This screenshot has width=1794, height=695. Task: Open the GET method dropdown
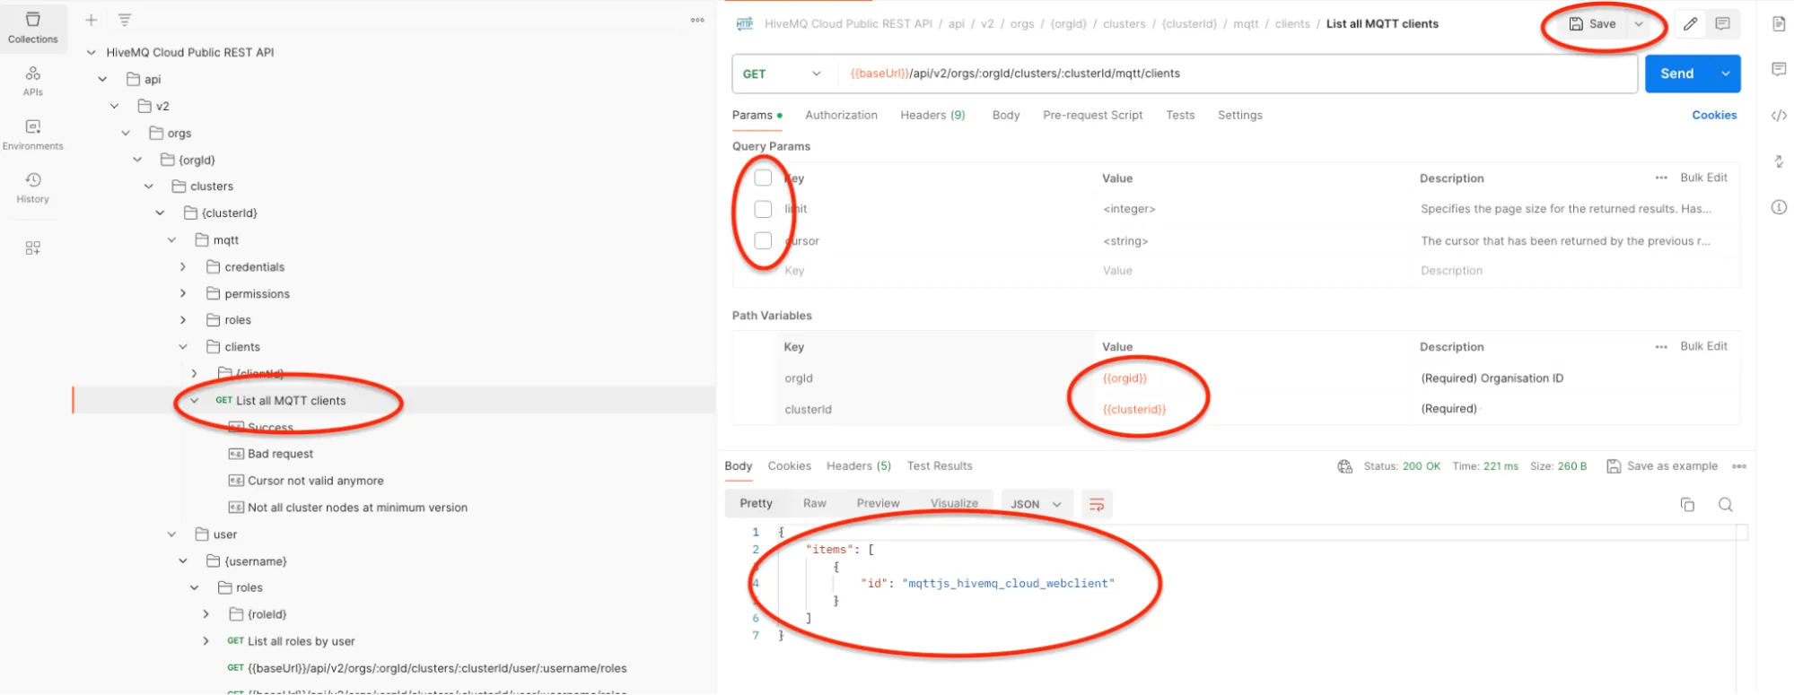point(782,74)
